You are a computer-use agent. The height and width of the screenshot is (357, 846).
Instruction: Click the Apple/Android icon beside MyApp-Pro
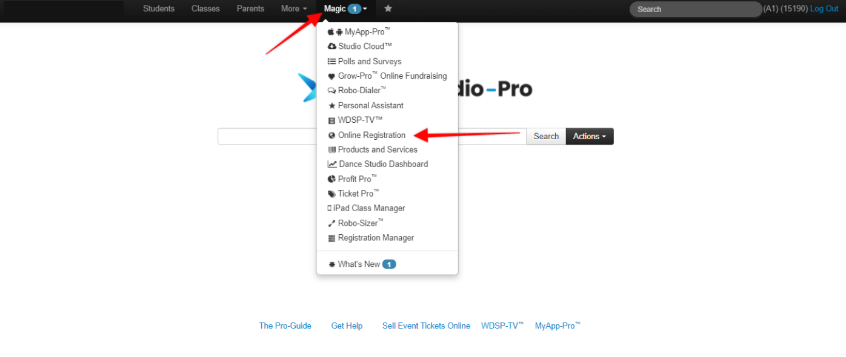[335, 32]
